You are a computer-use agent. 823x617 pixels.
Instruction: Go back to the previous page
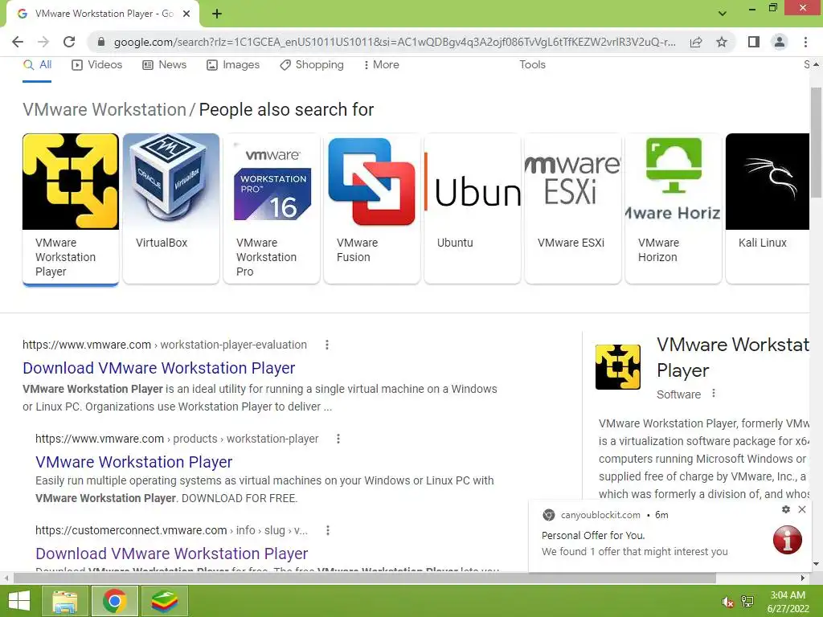[x=18, y=42]
